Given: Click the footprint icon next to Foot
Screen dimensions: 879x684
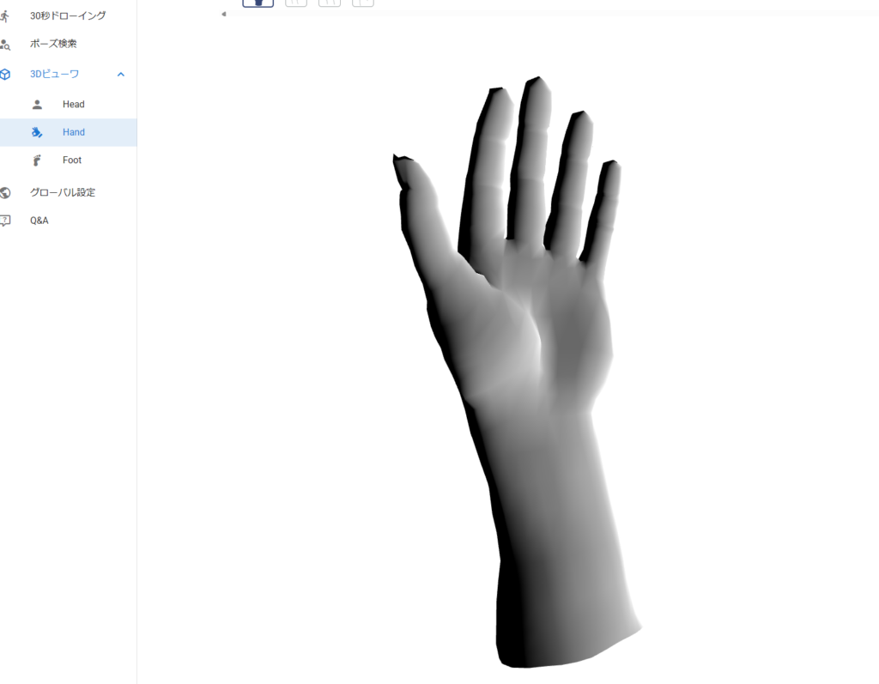Looking at the screenshot, I should tap(37, 160).
